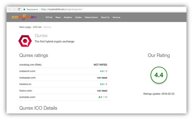Click the browser back arrow

click(x=10, y=9)
